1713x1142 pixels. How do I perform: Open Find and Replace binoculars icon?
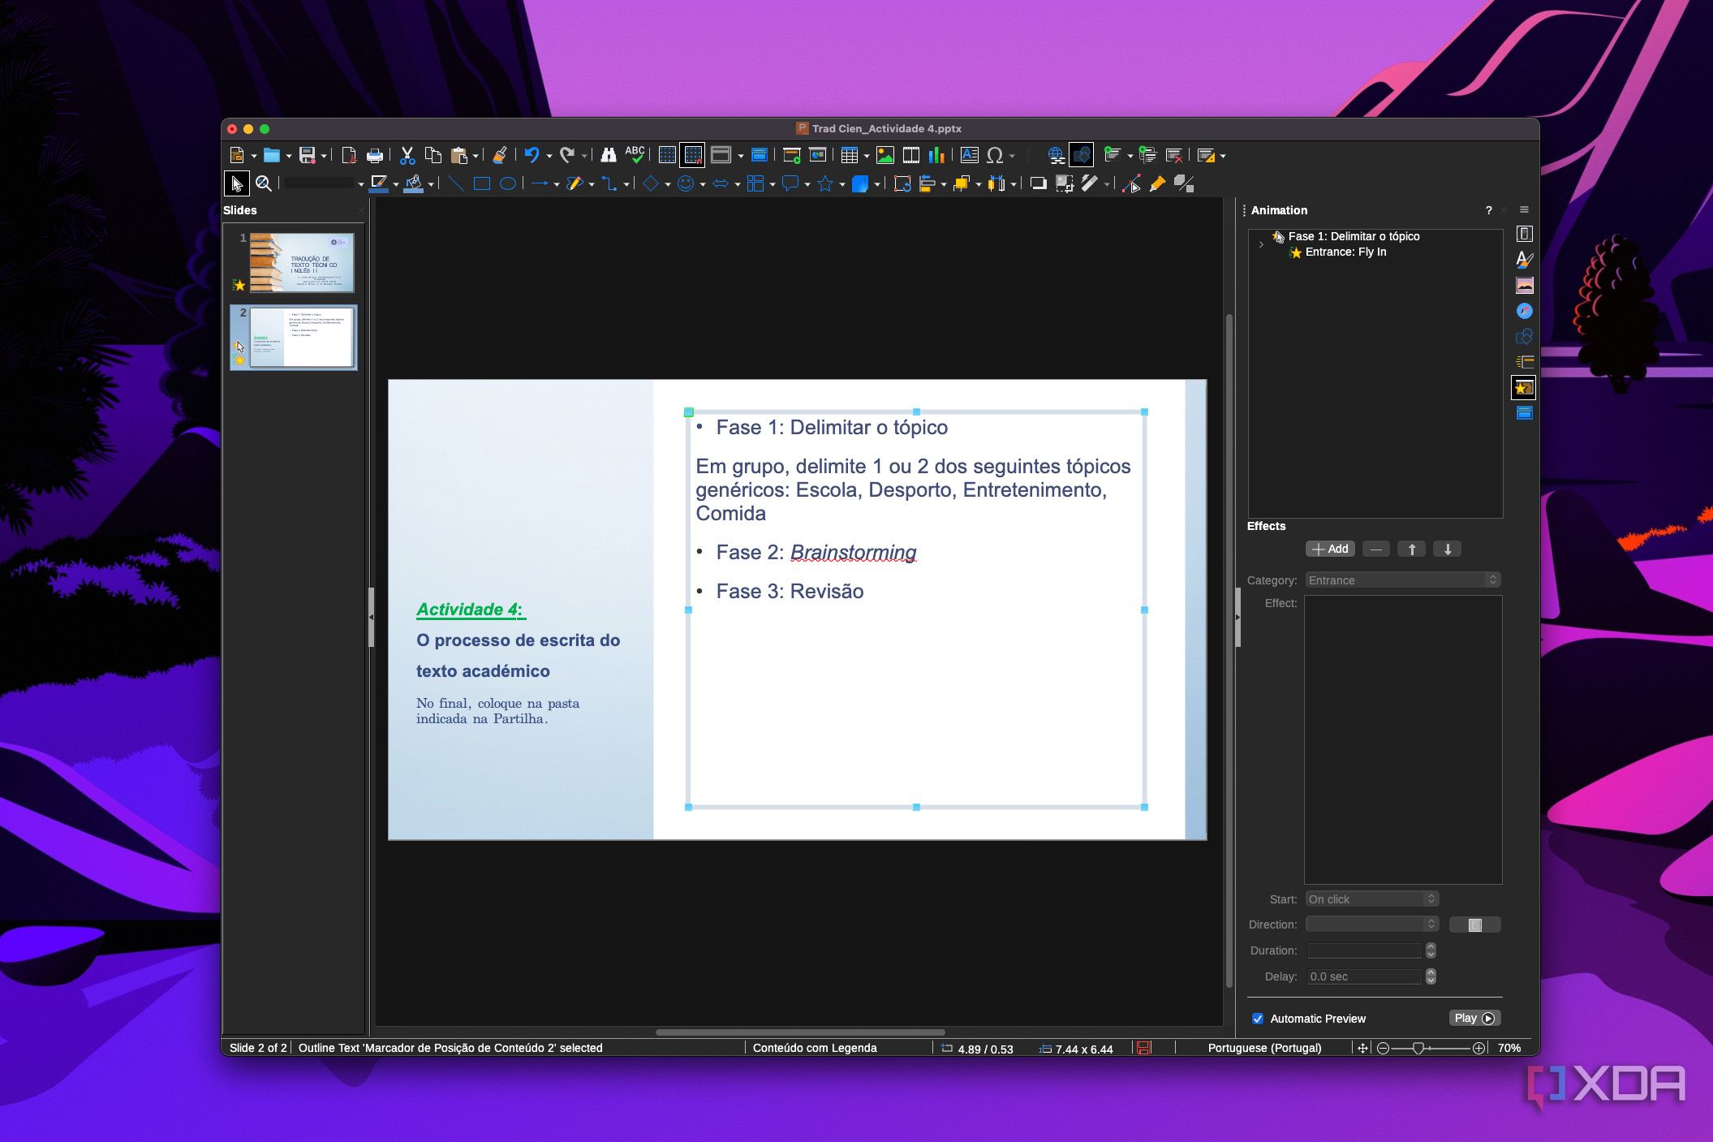click(608, 155)
